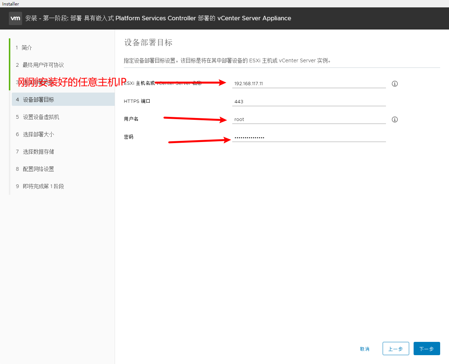Focus the HTTPS 端口 field showing 443

(x=309, y=101)
